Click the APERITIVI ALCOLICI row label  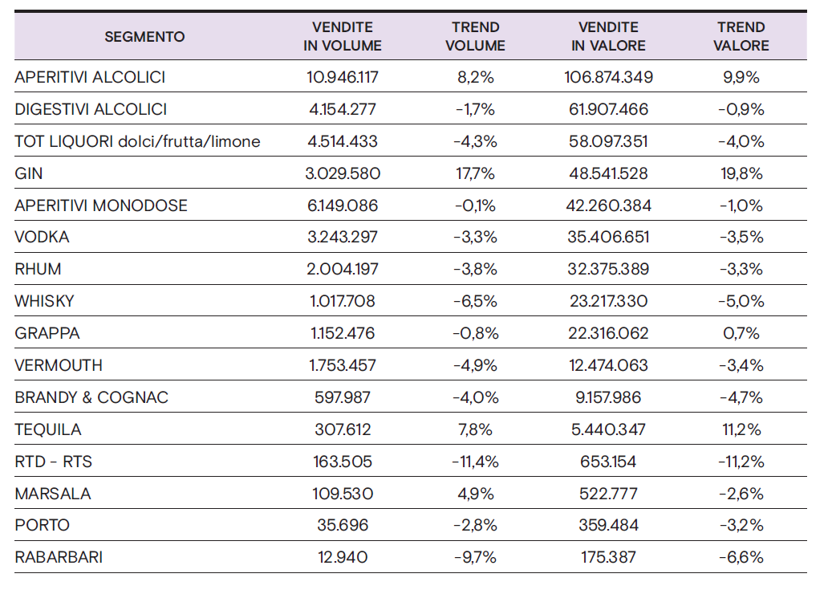(90, 77)
